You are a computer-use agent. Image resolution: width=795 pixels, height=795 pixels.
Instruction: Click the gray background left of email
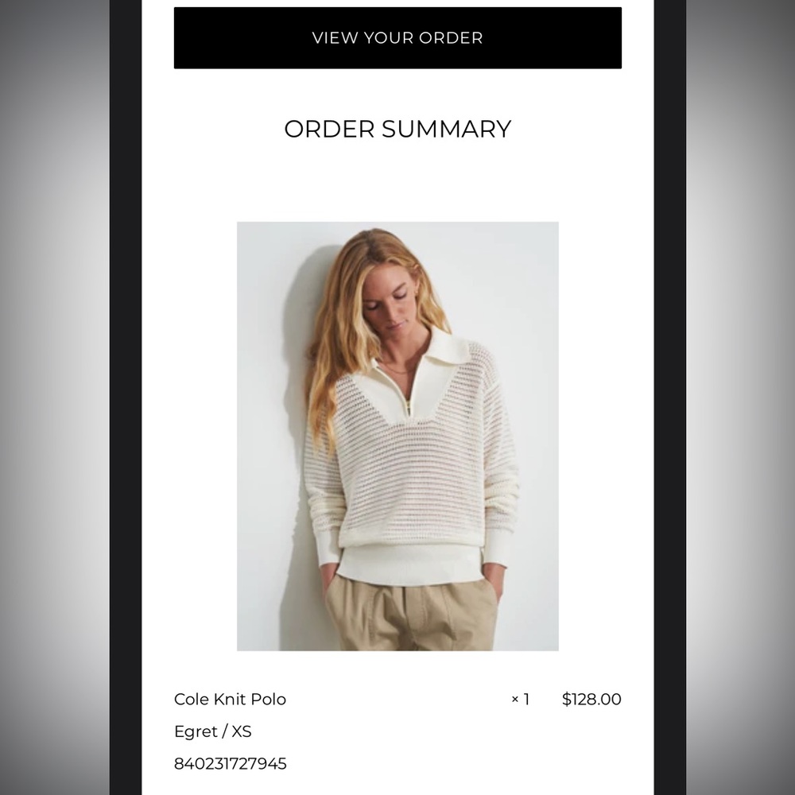pyautogui.click(x=55, y=397)
